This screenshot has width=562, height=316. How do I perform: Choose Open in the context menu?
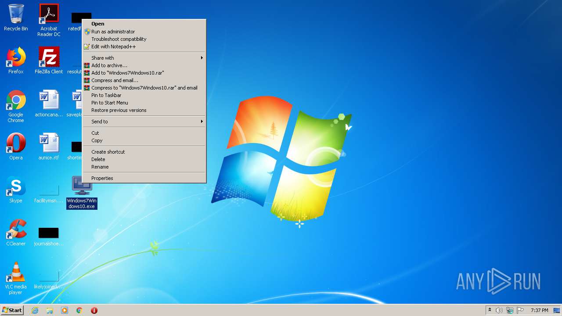click(144, 24)
